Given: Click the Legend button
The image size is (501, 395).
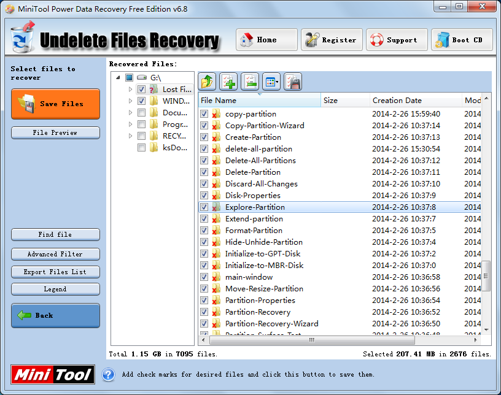Looking at the screenshot, I should click(x=56, y=290).
